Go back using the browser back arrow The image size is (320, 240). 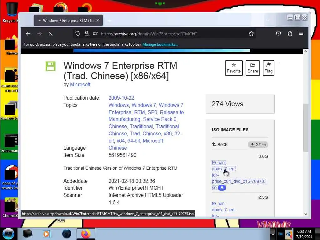(28, 34)
